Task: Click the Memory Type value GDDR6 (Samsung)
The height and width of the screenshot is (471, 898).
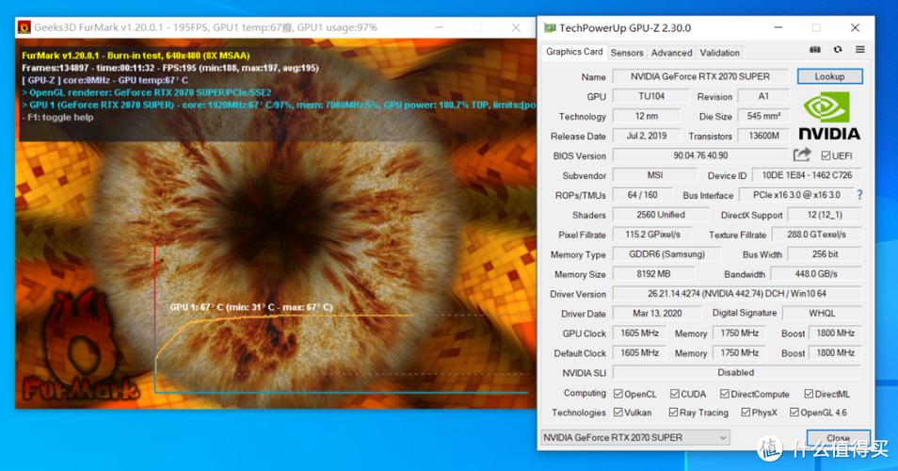Action: click(x=666, y=253)
